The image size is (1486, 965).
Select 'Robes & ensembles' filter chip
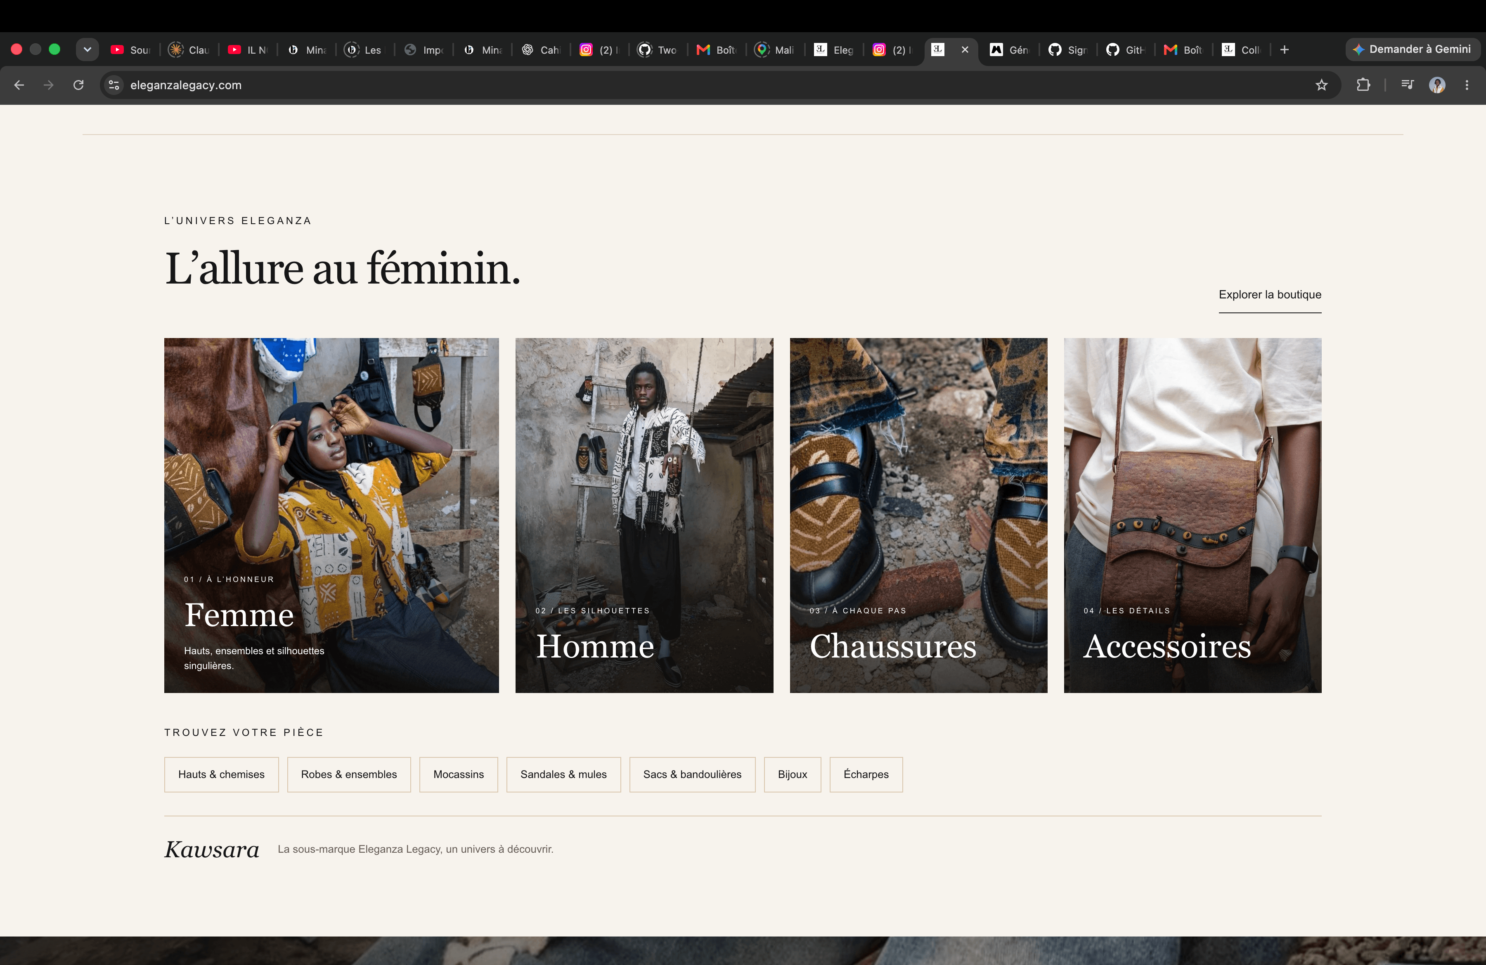tap(349, 775)
